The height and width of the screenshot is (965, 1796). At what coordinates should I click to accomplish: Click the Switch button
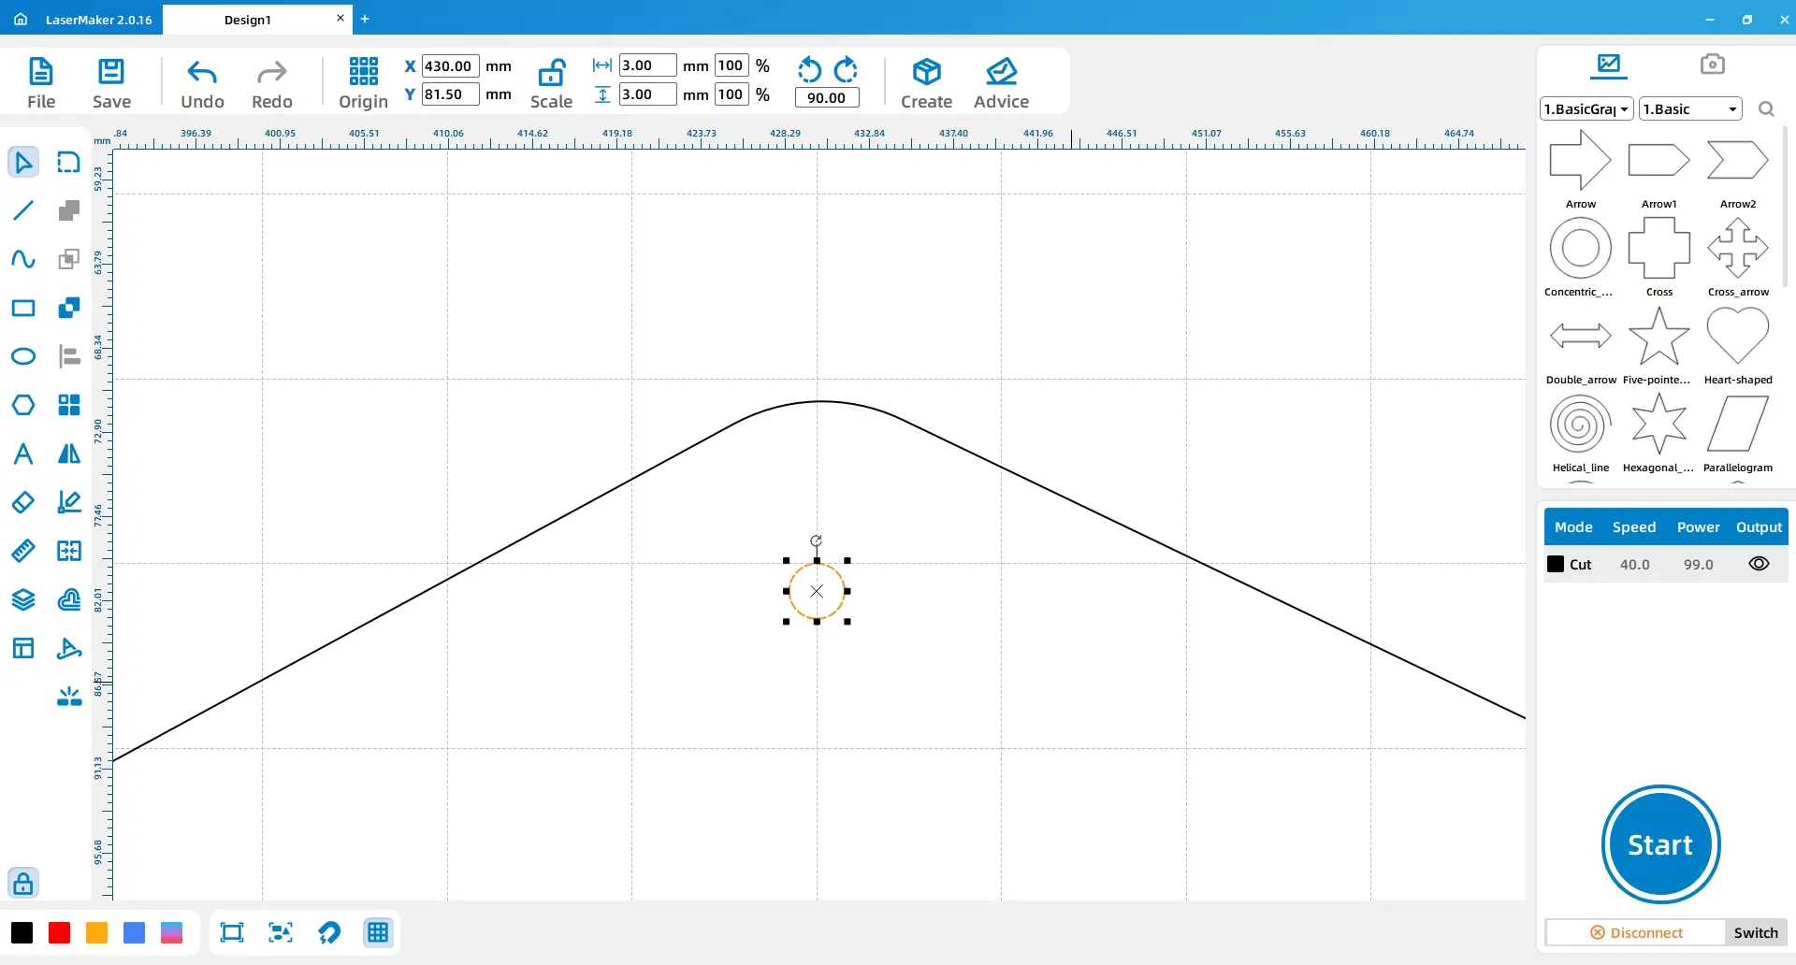pos(1756,932)
